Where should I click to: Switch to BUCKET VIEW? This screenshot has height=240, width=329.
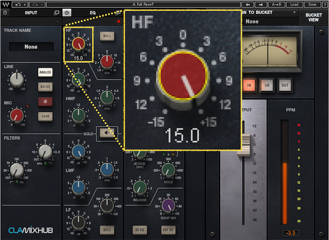click(x=314, y=17)
